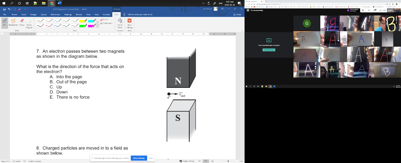Screen dimensions: 401x163
Task: Click Stop Inking in Close group
Action: (x=129, y=23)
